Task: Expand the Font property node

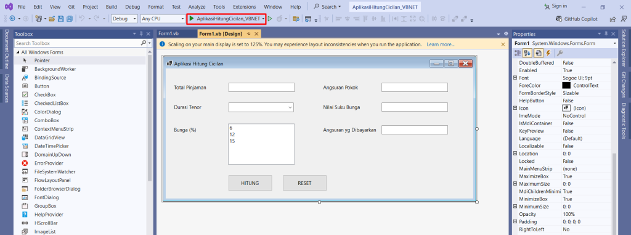Action: [x=516, y=78]
